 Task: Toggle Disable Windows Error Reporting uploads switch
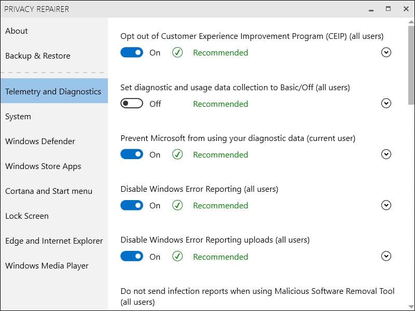132,256
